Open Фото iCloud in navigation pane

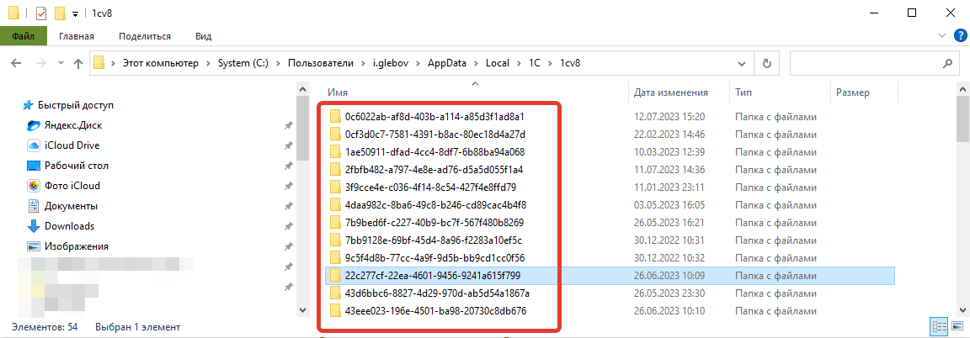(72, 186)
